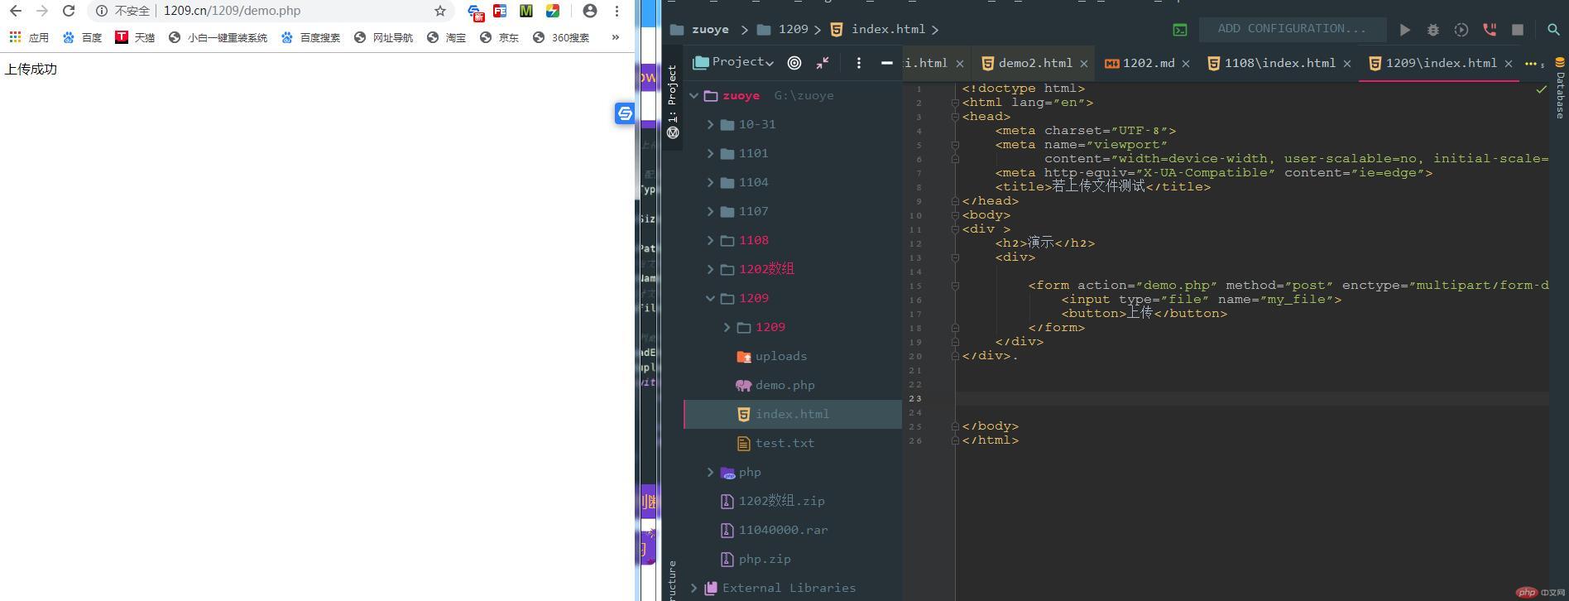1569x601 pixels.
Task: Click the green terminal icon in toolbar
Action: [x=1180, y=29]
